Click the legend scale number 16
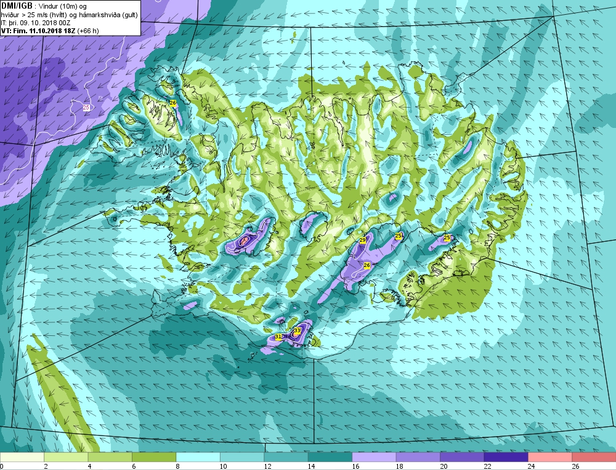616x470 pixels. click(x=355, y=466)
